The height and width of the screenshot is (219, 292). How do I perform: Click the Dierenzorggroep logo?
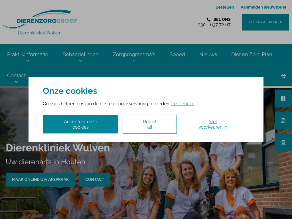[x=40, y=22]
